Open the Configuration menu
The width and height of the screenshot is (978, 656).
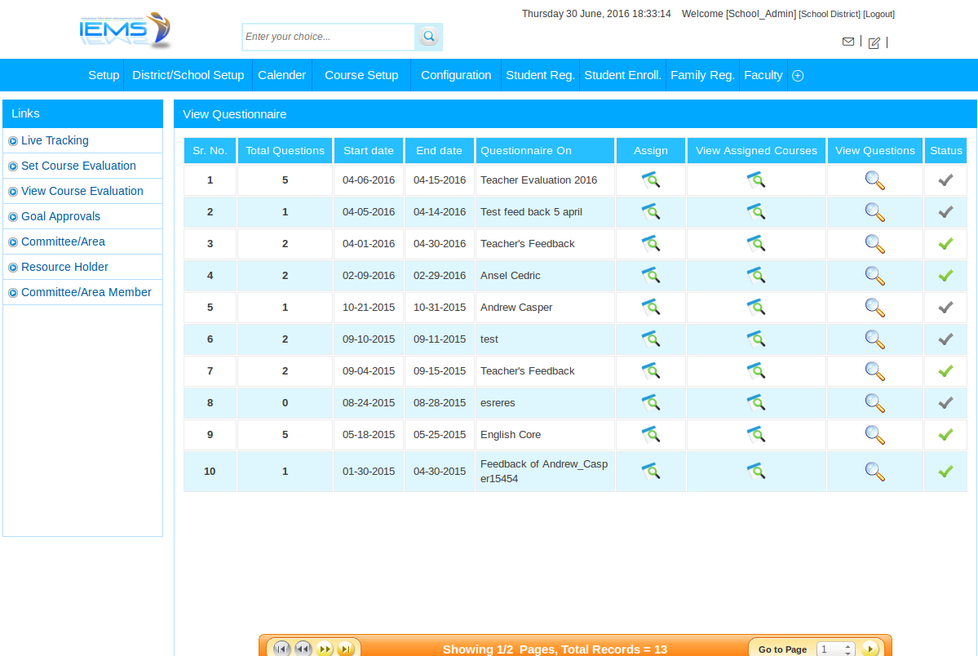click(x=456, y=76)
